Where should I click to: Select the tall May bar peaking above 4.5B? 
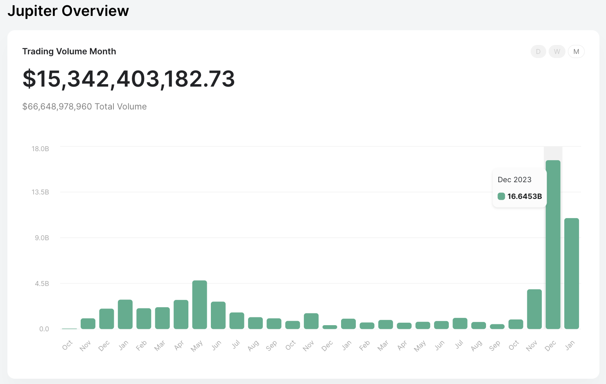click(x=199, y=305)
